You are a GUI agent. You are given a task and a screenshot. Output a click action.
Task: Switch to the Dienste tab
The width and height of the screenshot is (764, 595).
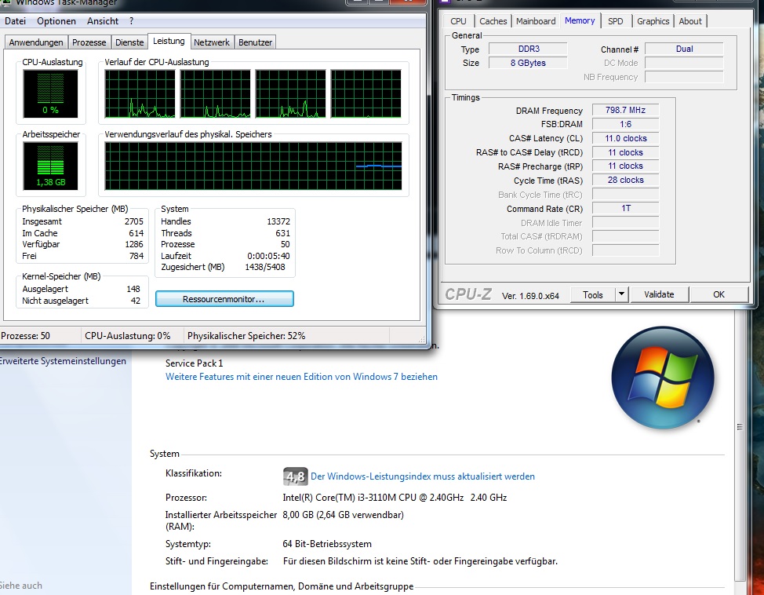(129, 42)
